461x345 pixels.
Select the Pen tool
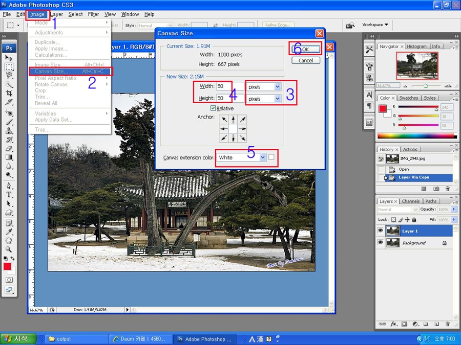click(x=9, y=186)
